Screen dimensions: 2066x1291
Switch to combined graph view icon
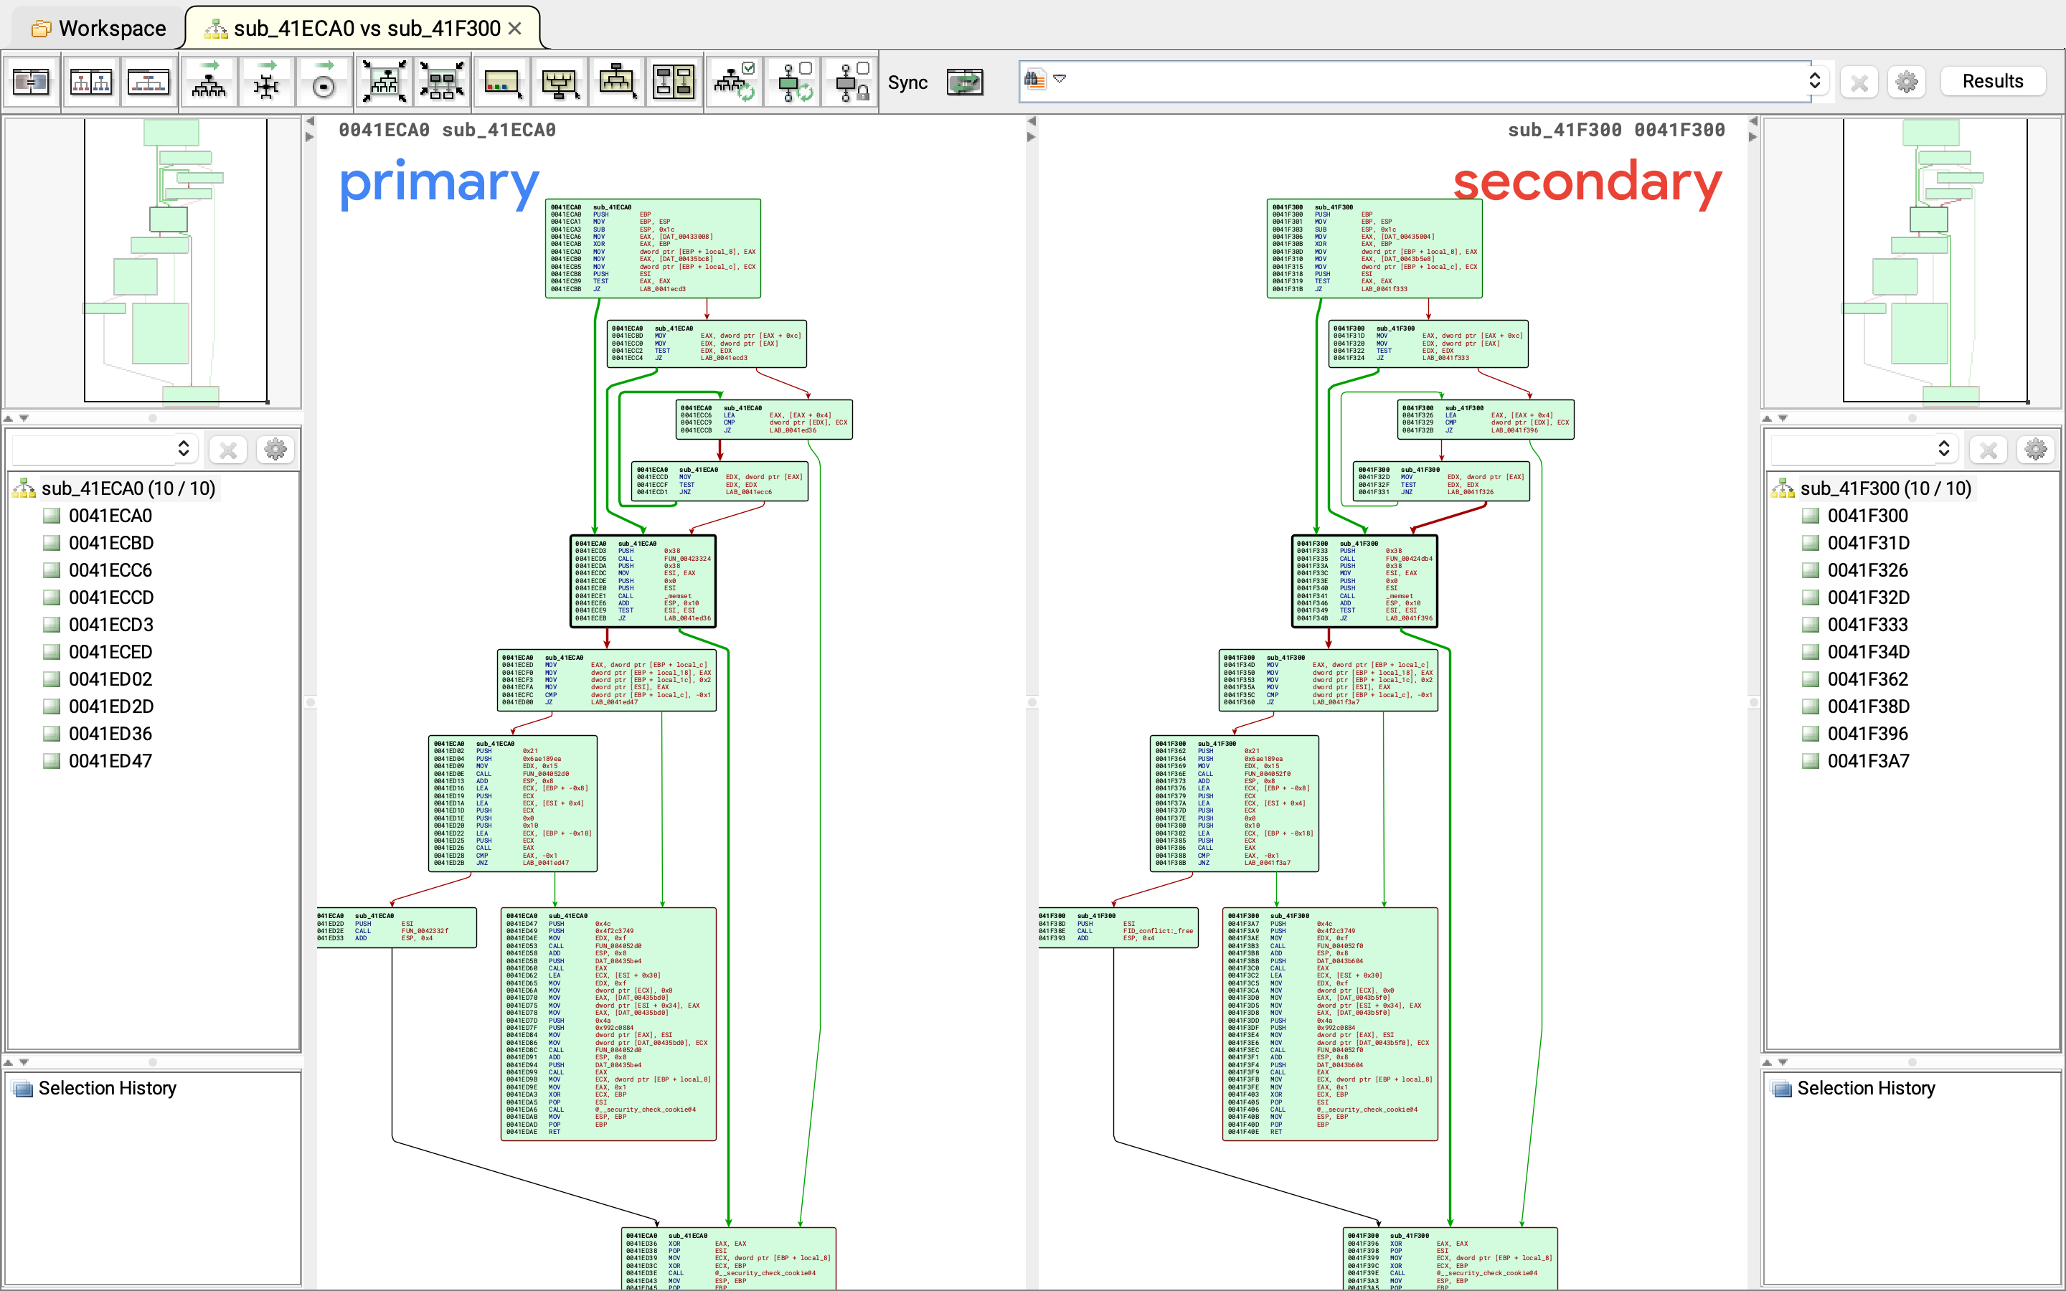point(148,82)
